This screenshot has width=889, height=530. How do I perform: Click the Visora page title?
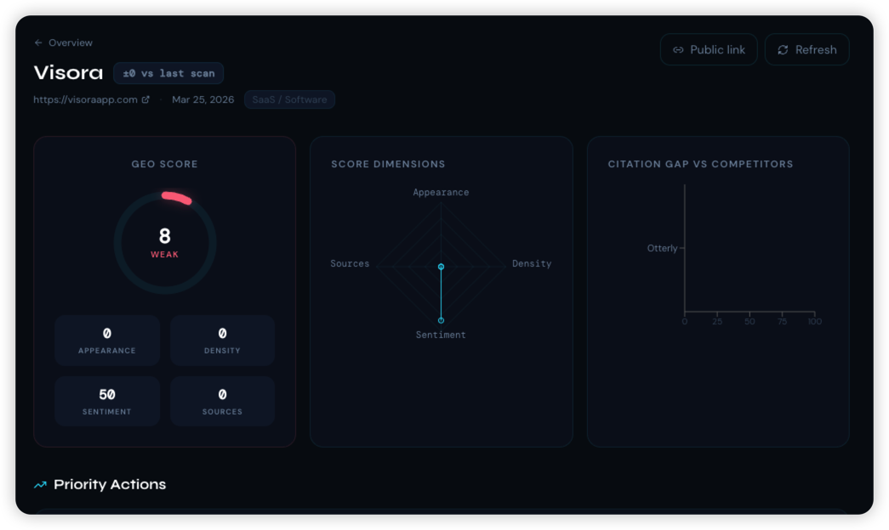click(69, 72)
